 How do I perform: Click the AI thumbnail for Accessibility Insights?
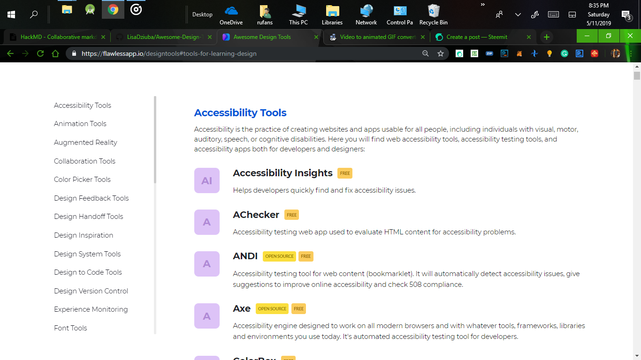tap(207, 180)
